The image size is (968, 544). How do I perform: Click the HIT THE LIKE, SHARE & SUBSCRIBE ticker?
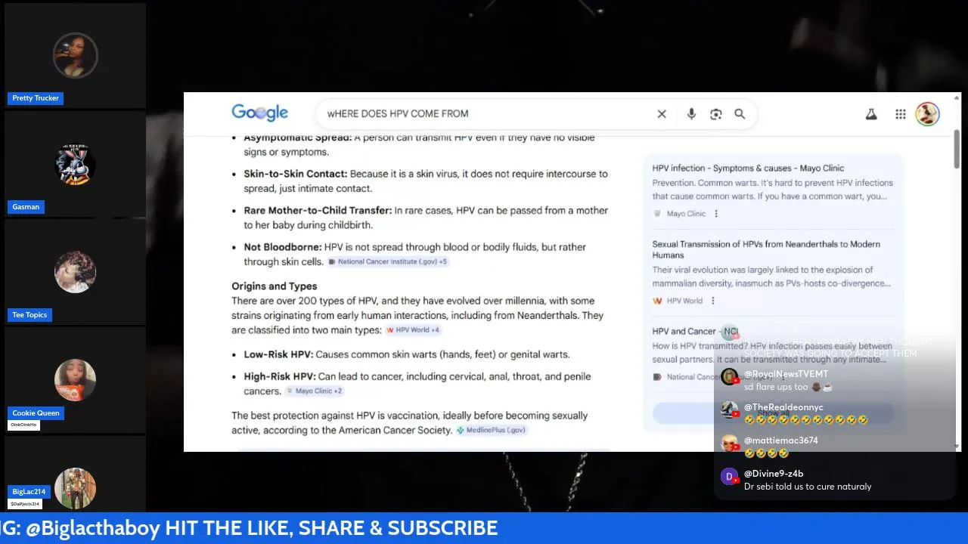pos(331,528)
